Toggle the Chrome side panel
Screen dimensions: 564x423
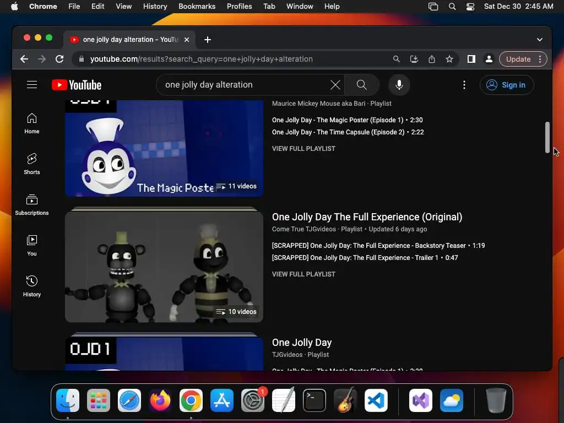coord(471,59)
